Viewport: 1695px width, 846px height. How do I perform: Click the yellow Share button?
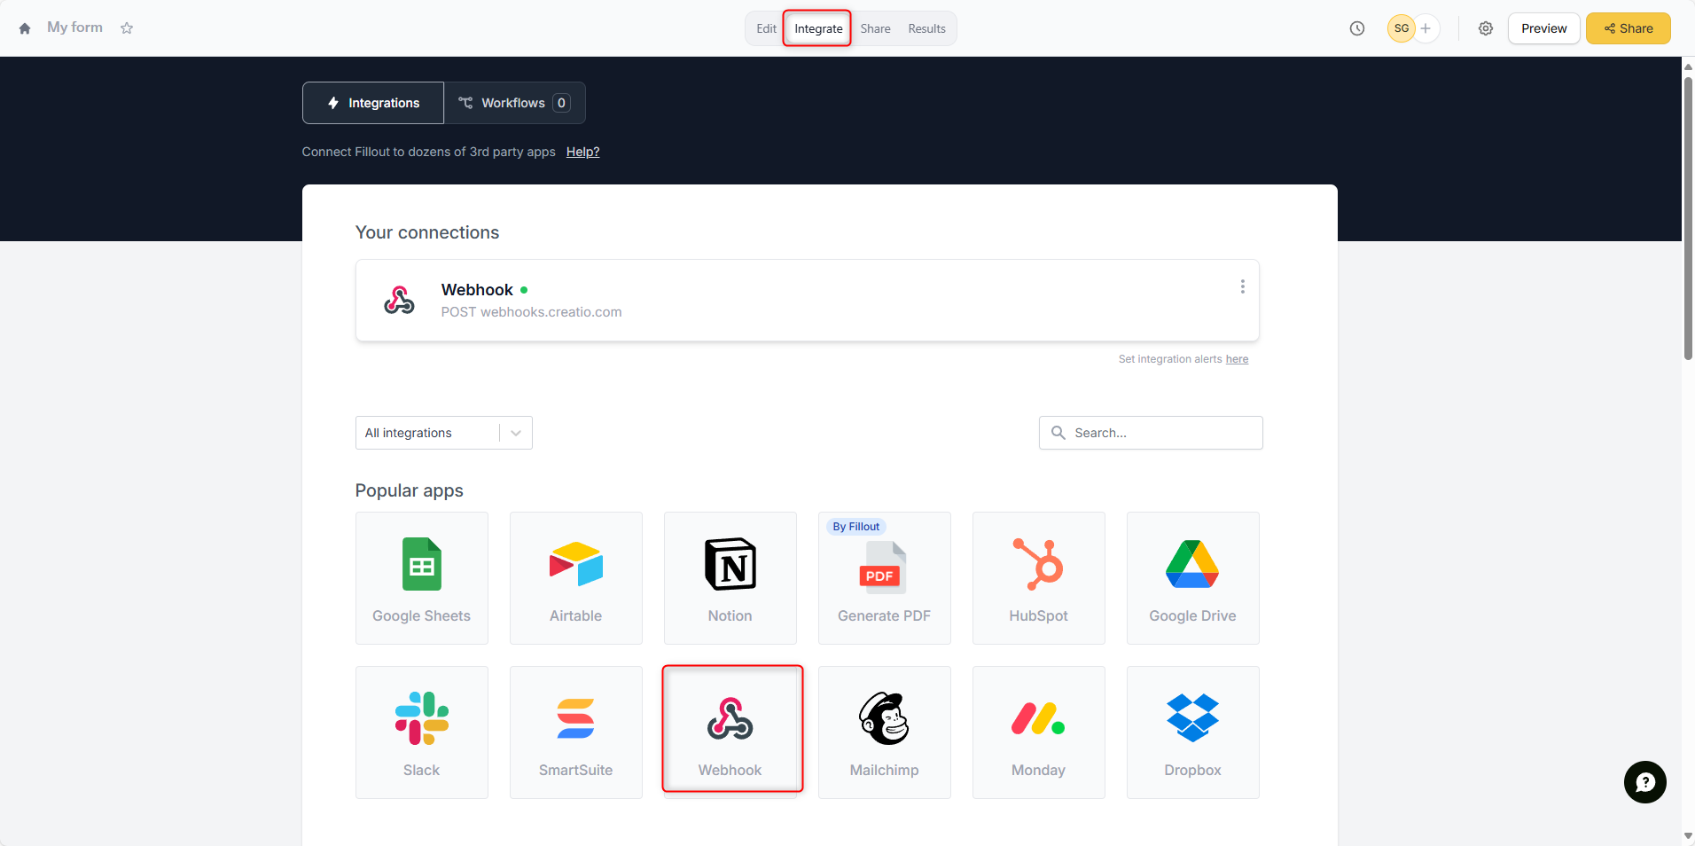pos(1628,28)
